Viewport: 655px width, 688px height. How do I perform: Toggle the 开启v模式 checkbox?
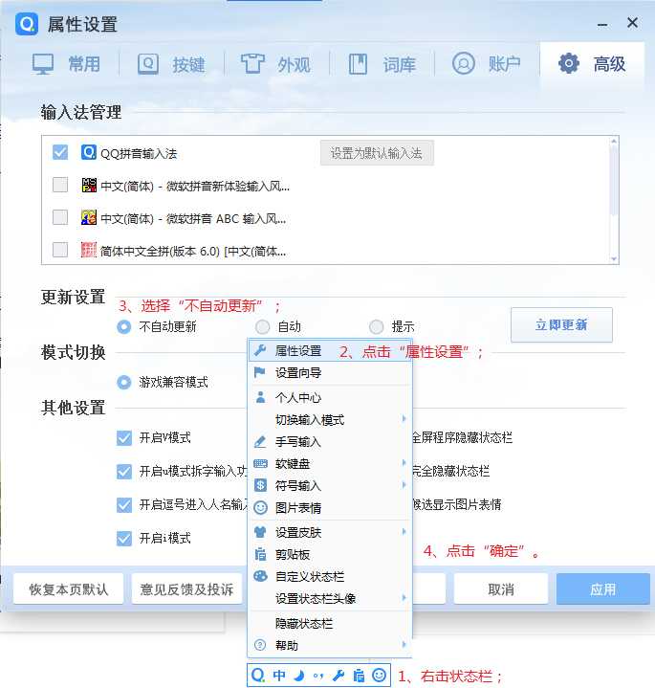tap(124, 438)
